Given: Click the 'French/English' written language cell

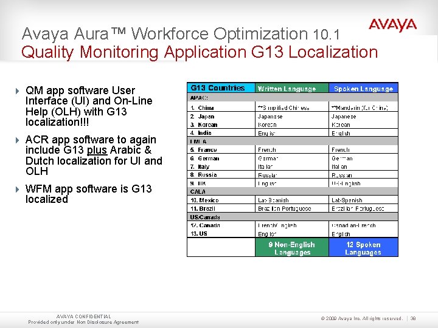Looking at the screenshot, I should pos(291,225).
